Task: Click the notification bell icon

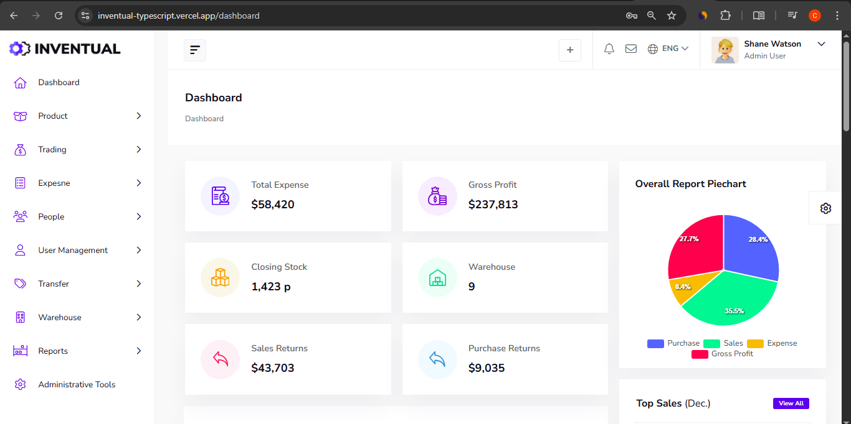Action: coord(609,48)
